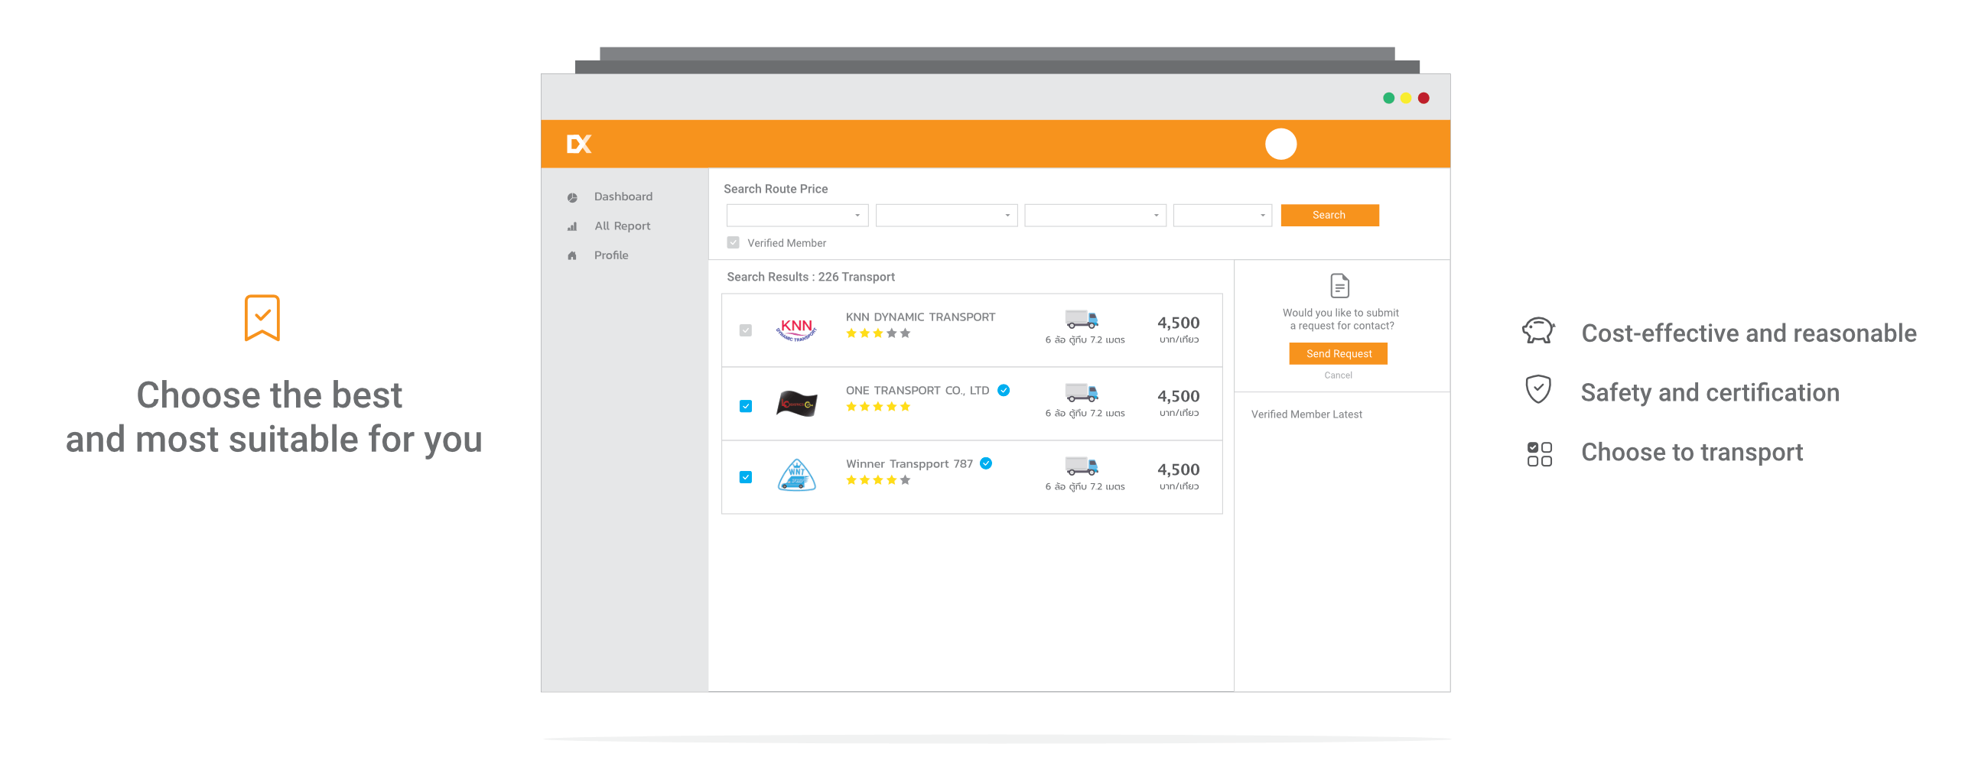
Task: Click the document icon above request prompt
Action: [1340, 286]
